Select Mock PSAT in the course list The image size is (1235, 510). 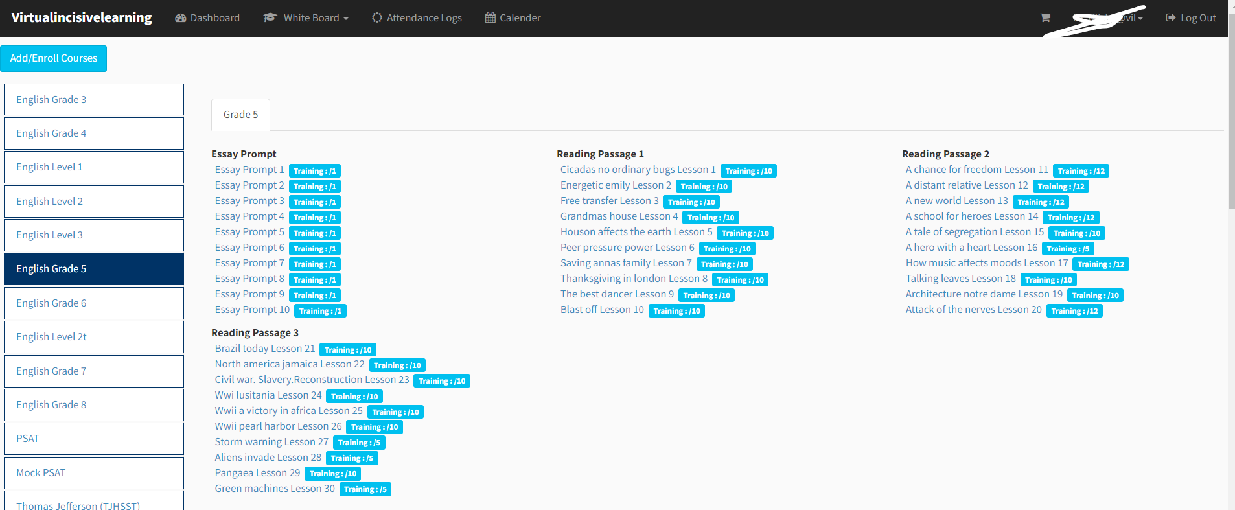[94, 473]
